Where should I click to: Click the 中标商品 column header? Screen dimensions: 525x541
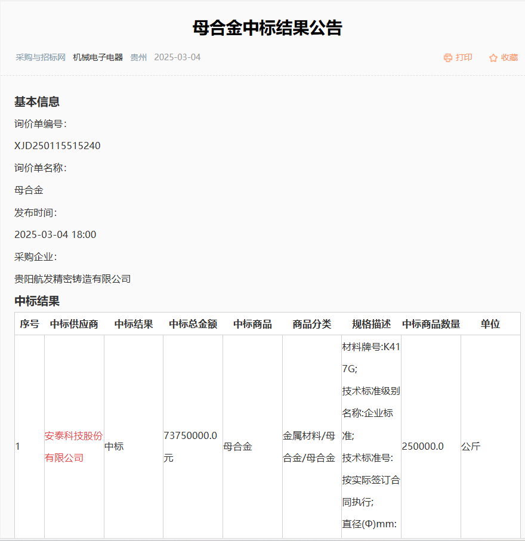tap(253, 324)
